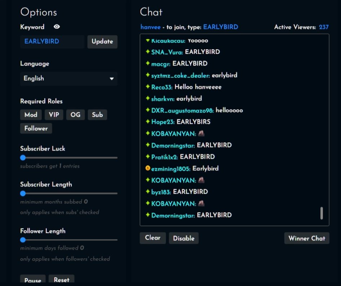Click Active Viewers count 237
Screen dimensions: 341x286
324,27
